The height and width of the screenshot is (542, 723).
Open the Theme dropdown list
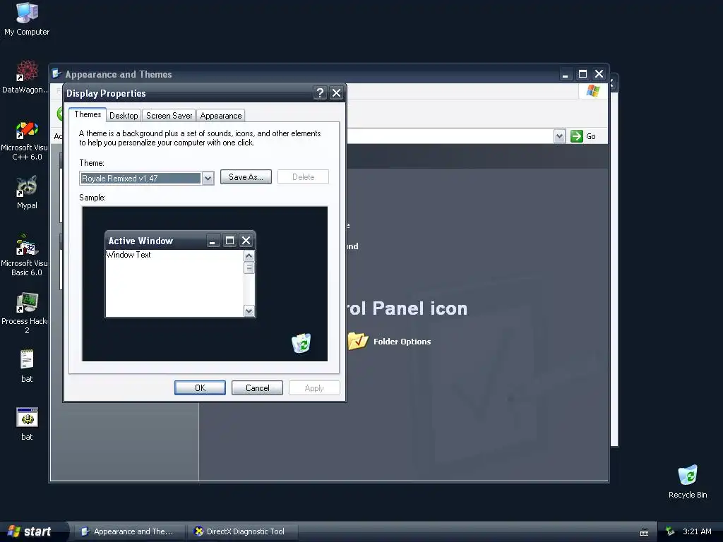point(208,179)
